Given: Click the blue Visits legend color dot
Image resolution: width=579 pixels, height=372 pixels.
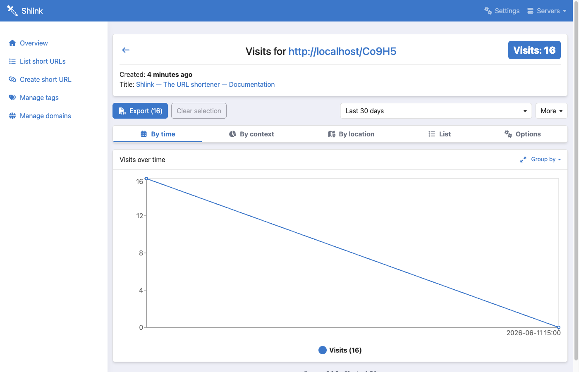Looking at the screenshot, I should [x=323, y=350].
